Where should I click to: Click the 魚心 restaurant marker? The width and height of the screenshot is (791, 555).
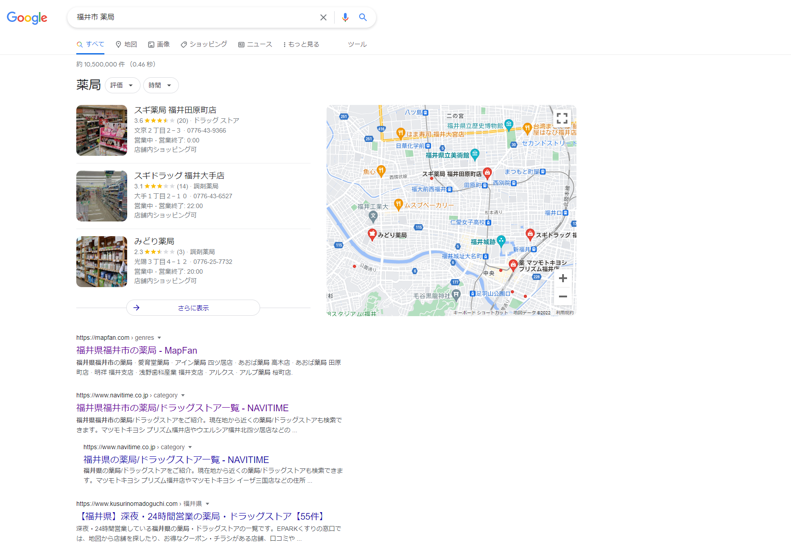(x=381, y=171)
